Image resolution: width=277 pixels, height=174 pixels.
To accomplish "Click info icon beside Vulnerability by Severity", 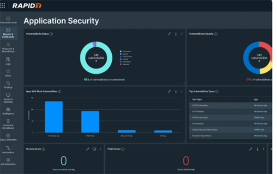I will pos(216,34).
